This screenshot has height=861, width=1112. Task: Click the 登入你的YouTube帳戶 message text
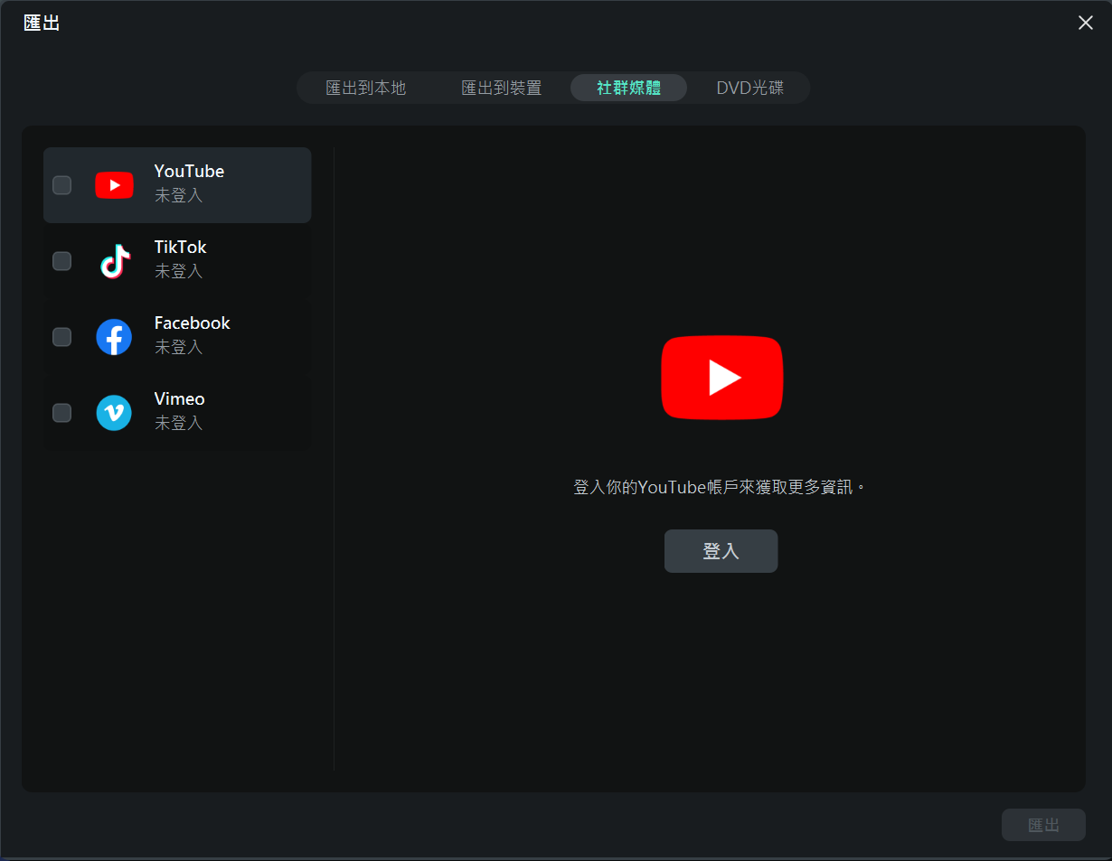click(x=721, y=487)
